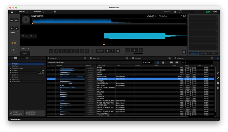Screen dimensions: 228x132
Task: Click the info circle icon on right sidebar
Action: pyautogui.click(x=218, y=83)
